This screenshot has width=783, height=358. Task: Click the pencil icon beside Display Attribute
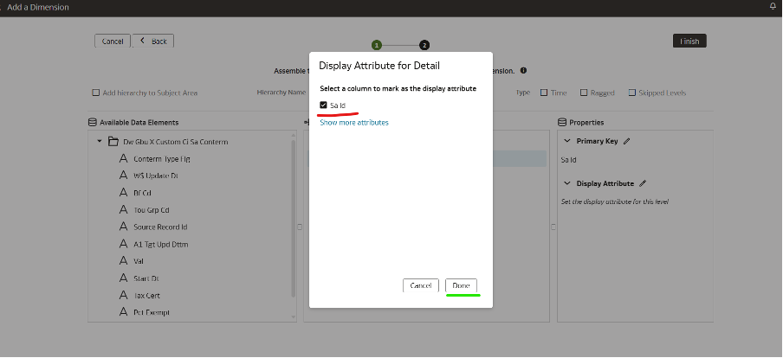643,183
